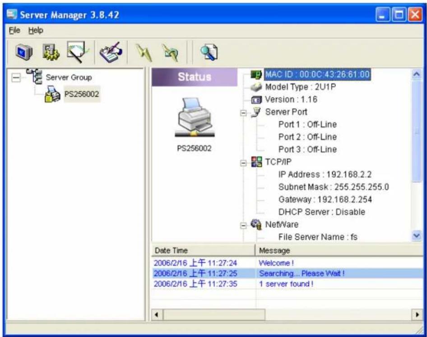Select the Server Group tree label

[x=69, y=77]
